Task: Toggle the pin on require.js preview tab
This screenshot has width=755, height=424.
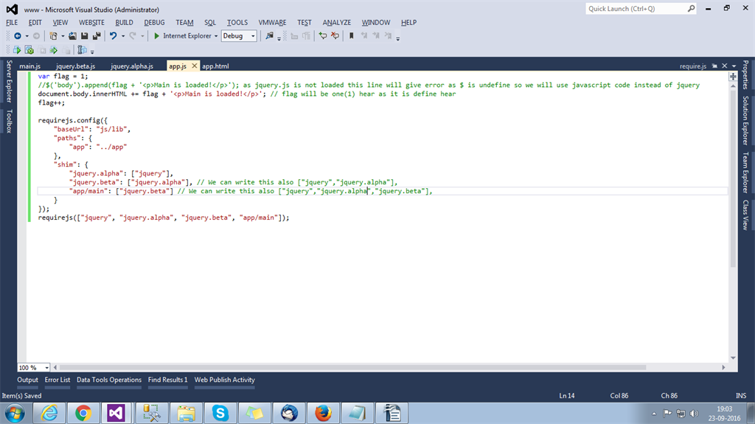Action: coord(714,66)
